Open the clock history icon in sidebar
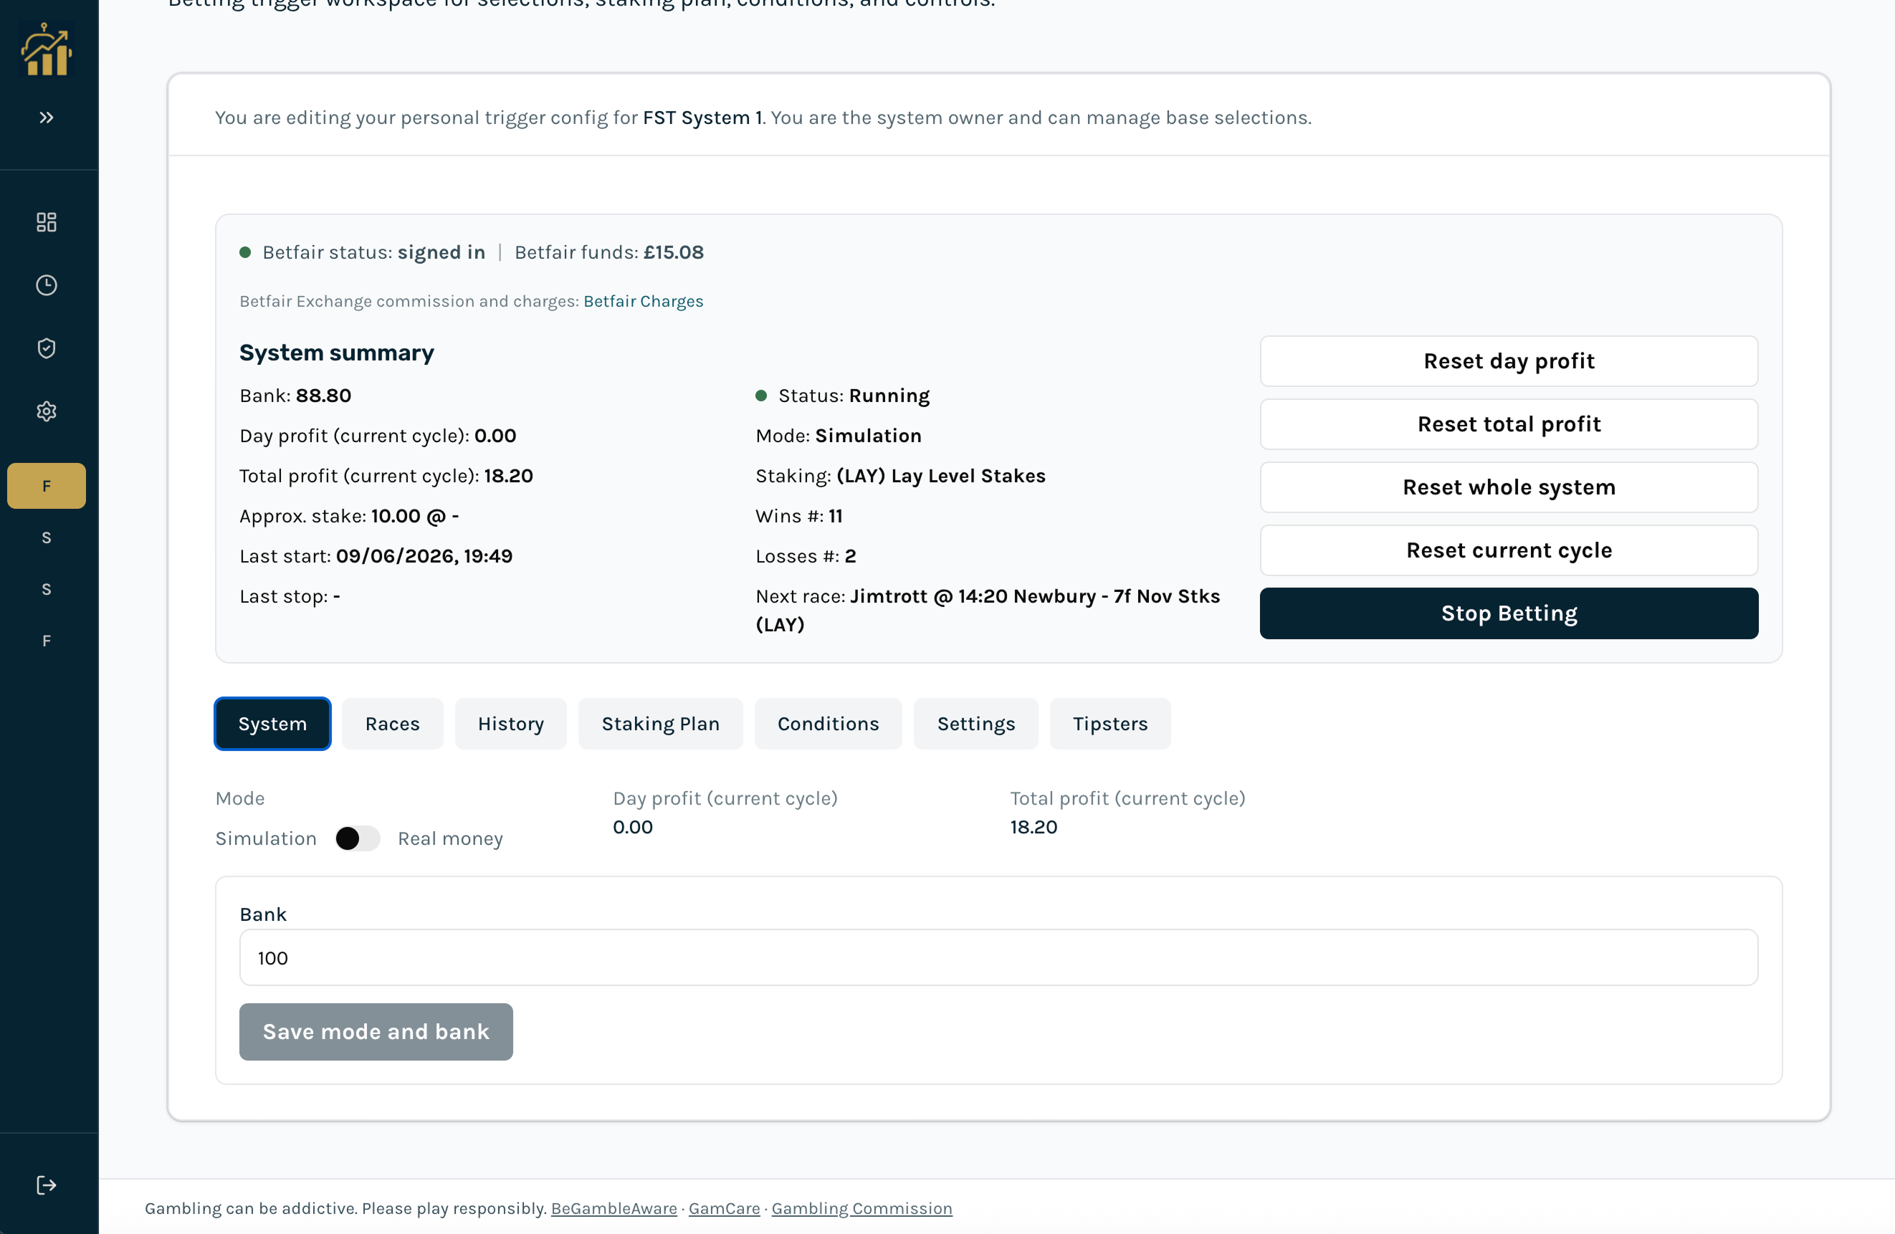 click(x=46, y=285)
